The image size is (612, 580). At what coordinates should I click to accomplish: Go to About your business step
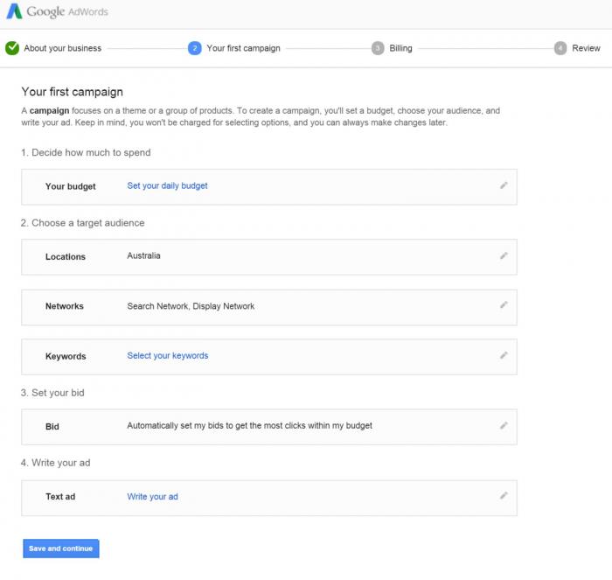[62, 48]
